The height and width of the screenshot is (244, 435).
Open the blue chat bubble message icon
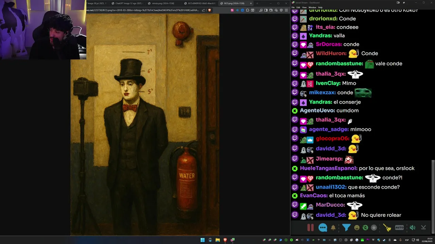point(323,228)
